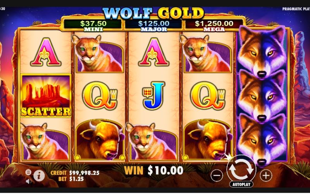Start Autoplay mode
This screenshot has height=194, width=310.
coord(241,184)
